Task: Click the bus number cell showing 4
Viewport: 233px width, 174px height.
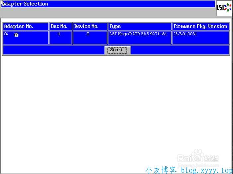Action: (59, 34)
